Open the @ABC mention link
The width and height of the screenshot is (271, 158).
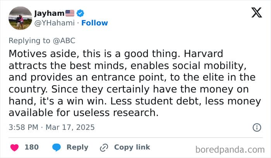[64, 40]
